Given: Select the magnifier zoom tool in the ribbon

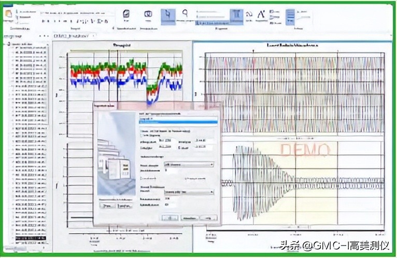Looking at the screenshot, I should click(x=186, y=12).
